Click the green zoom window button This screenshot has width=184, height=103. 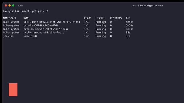13,5
